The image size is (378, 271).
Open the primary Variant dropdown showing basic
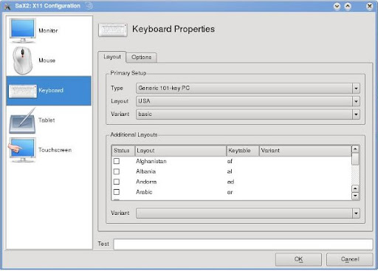coord(248,114)
